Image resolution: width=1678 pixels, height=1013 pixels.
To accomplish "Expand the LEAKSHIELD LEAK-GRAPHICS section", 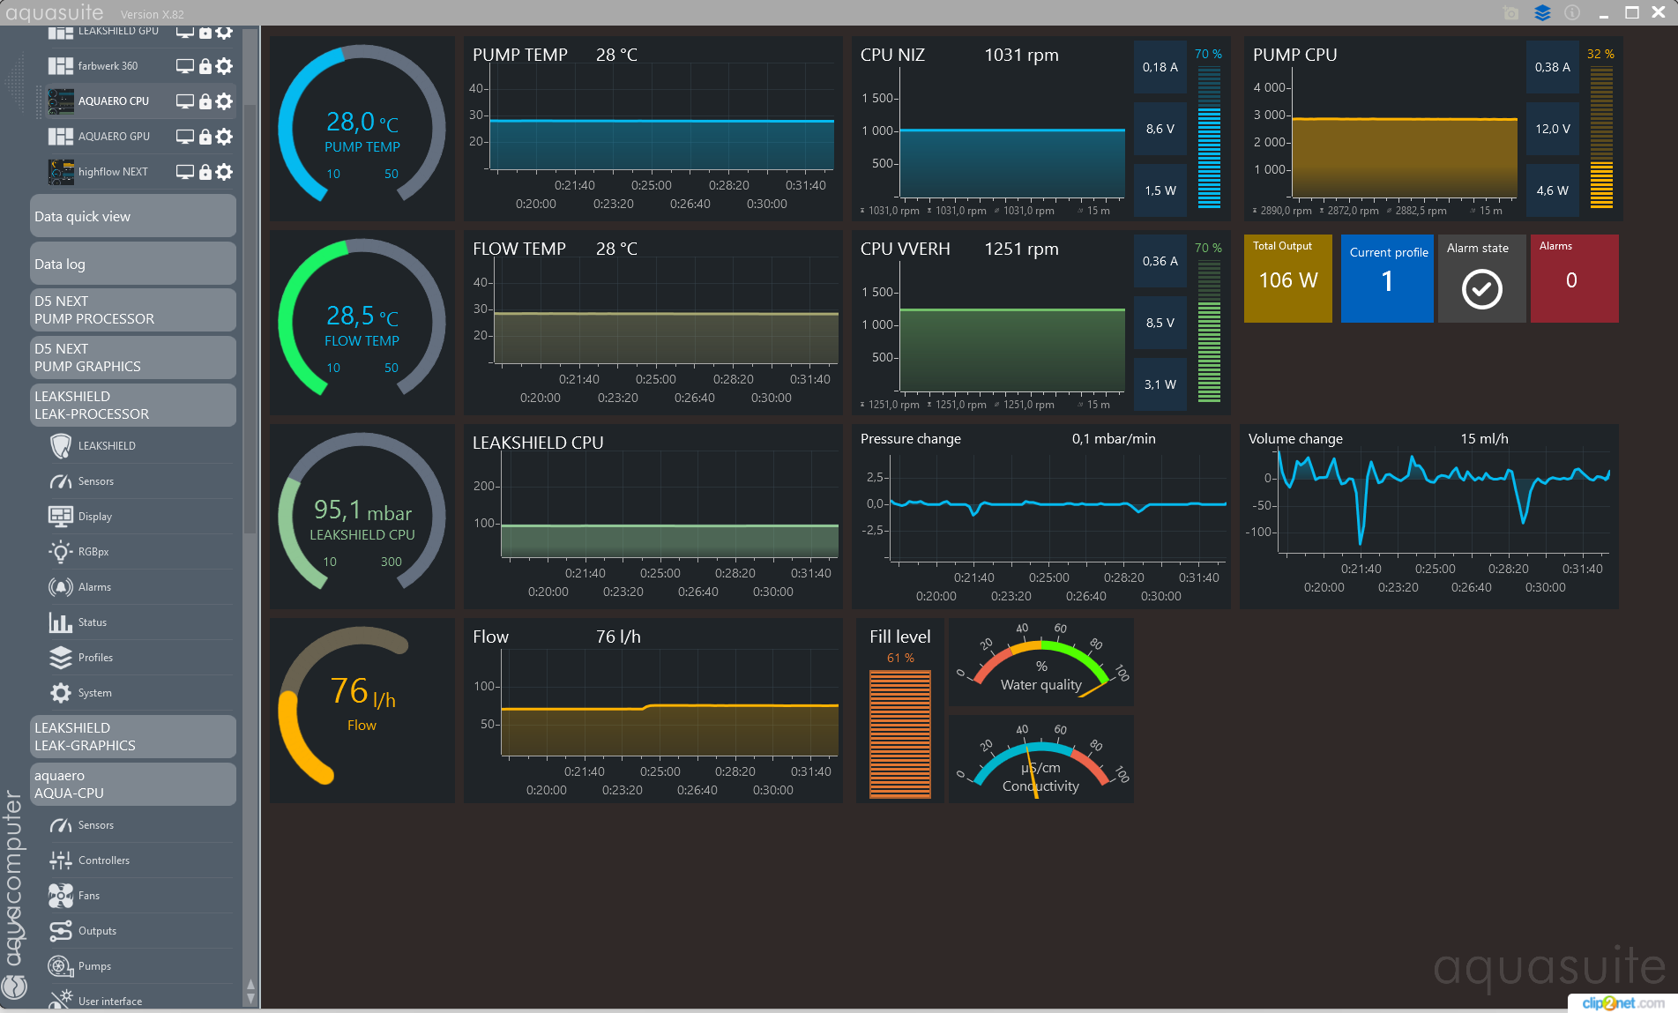I will [x=133, y=737].
